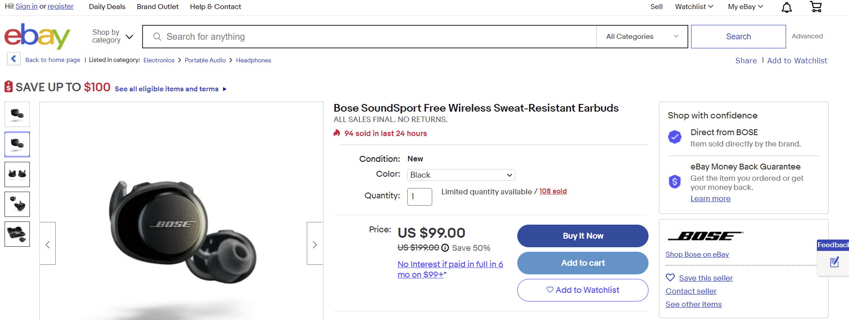
Task: Click Add to cart
Action: pos(583,263)
